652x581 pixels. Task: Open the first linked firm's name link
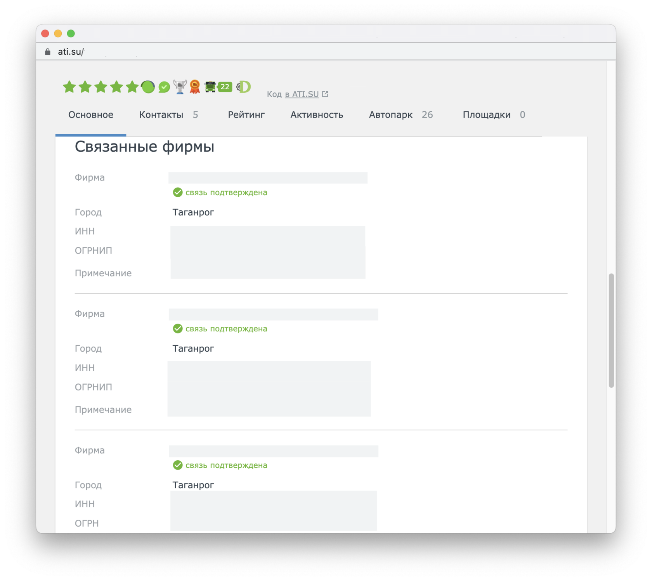pos(268,178)
